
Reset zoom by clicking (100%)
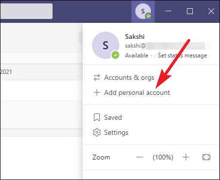[163, 157]
